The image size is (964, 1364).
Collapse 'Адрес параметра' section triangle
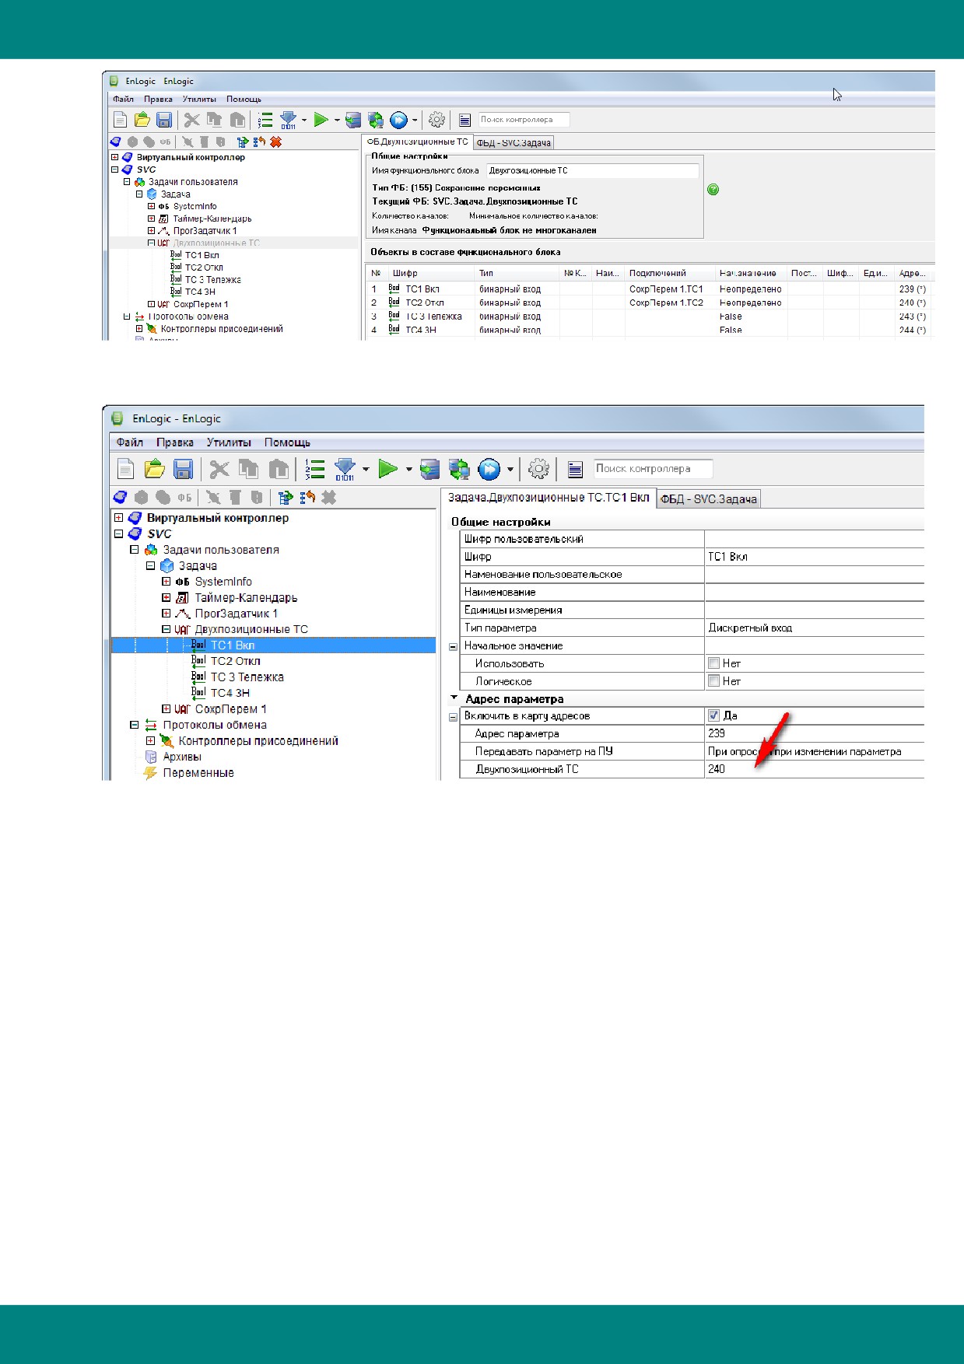coord(454,698)
